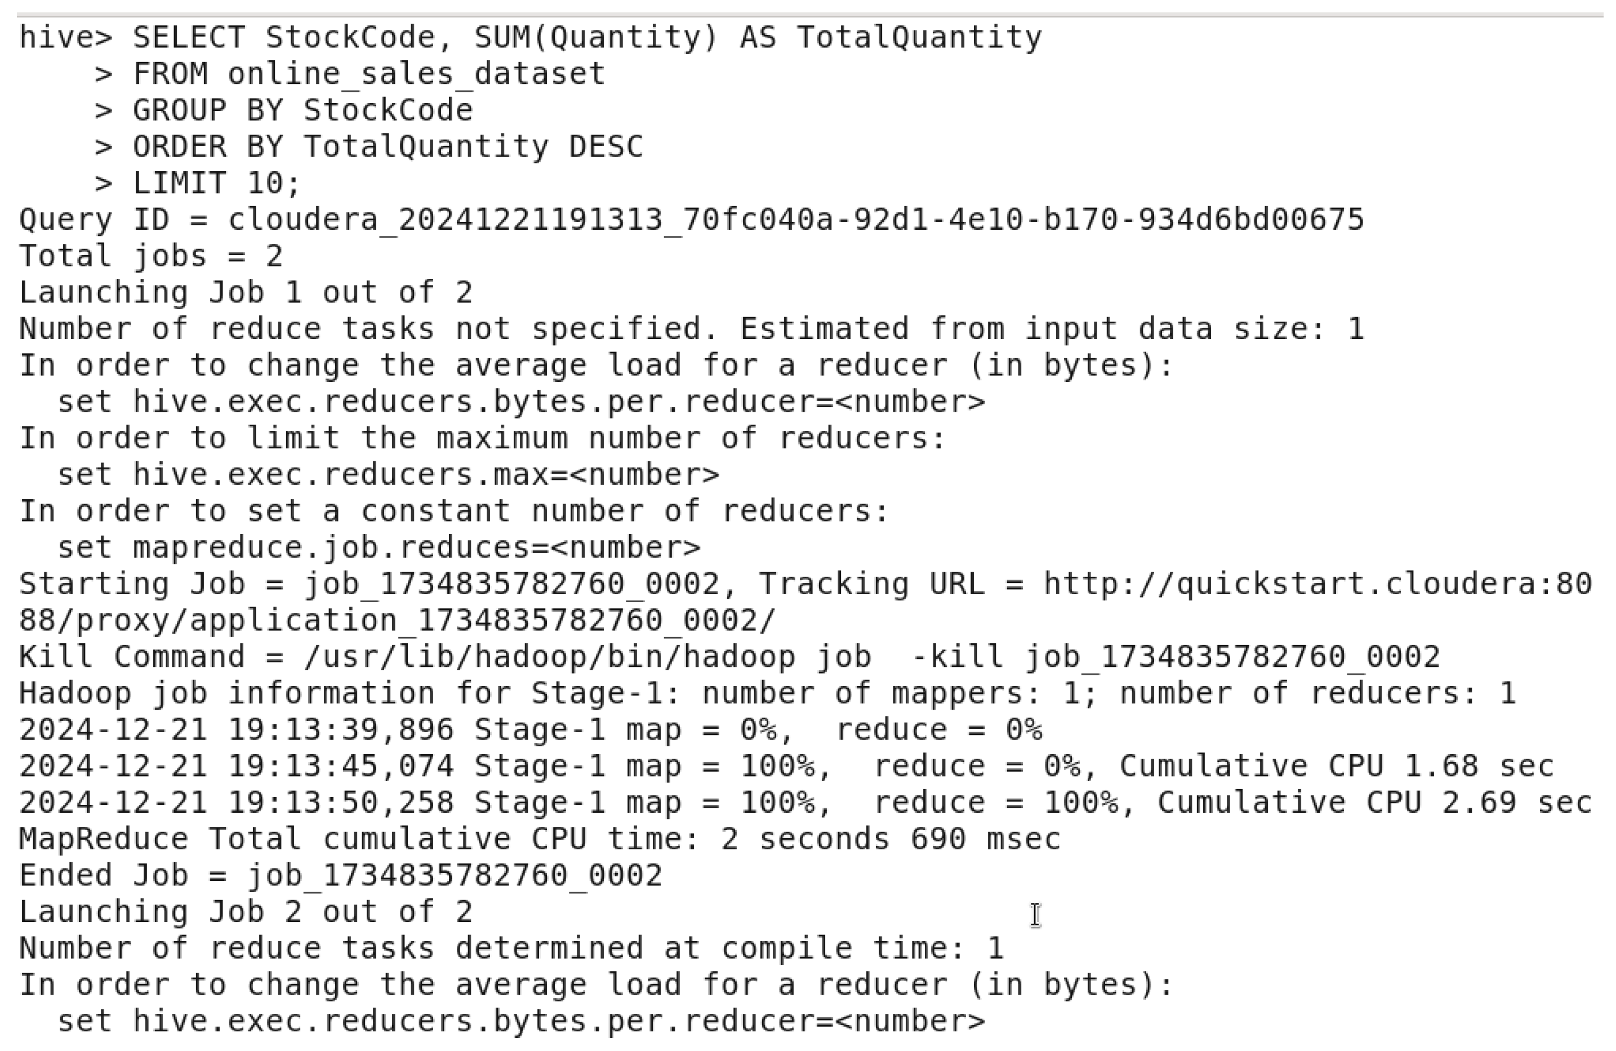Click the Query ID value text
This screenshot has height=1051, width=1616.
coord(795,220)
